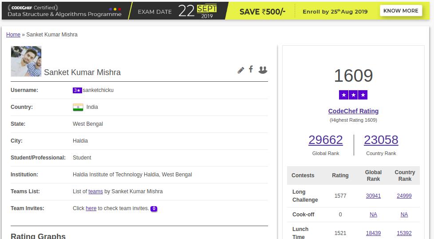The height and width of the screenshot is (239, 434).
Task: Click the team invites count badge
Action: click(x=154, y=208)
